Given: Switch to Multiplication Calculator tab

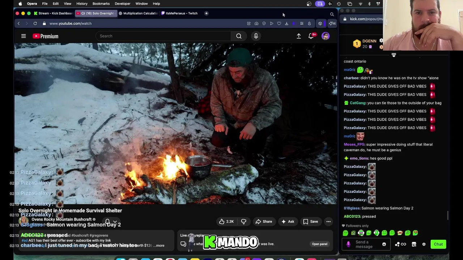Looking at the screenshot, I should 138,13.
